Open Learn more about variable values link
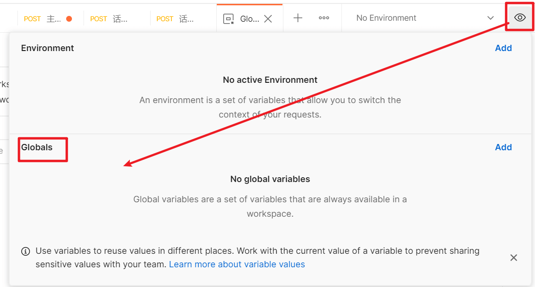This screenshot has width=535, height=287. (237, 264)
